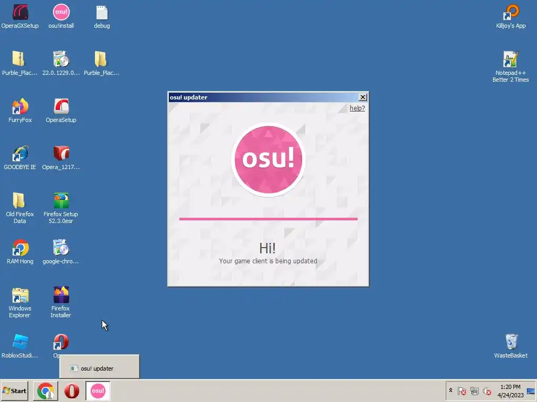This screenshot has width=537, height=402.
Task: Click the muted volume tray icon
Action: [x=487, y=390]
